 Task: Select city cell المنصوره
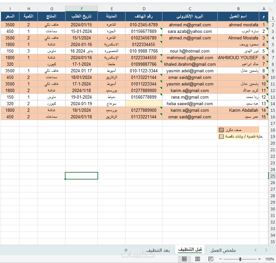point(112,51)
